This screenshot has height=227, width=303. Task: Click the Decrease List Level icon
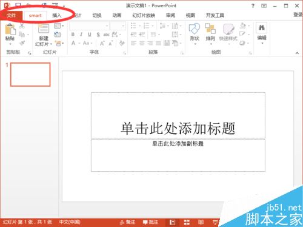(133, 35)
